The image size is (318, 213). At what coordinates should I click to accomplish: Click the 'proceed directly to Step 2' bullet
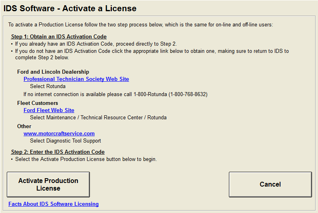pos(95,44)
